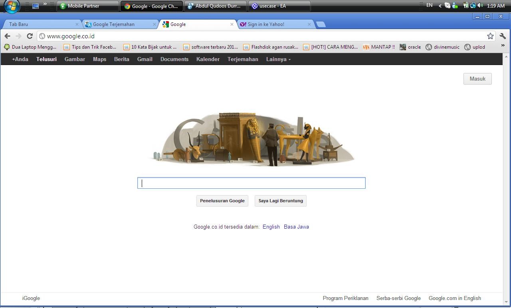Viewport: 511px width, 308px height.
Task: Open the Windows Start orb
Action: (x=12, y=6)
